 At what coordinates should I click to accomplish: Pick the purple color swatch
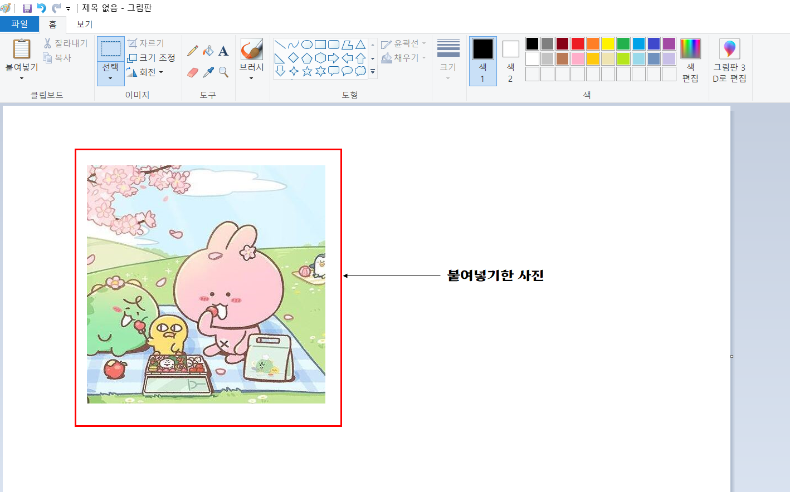point(669,44)
